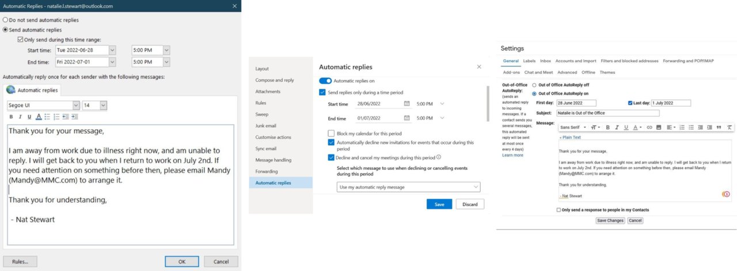Check Block my calendar for this period
This screenshot has height=271, width=737.
331,133
